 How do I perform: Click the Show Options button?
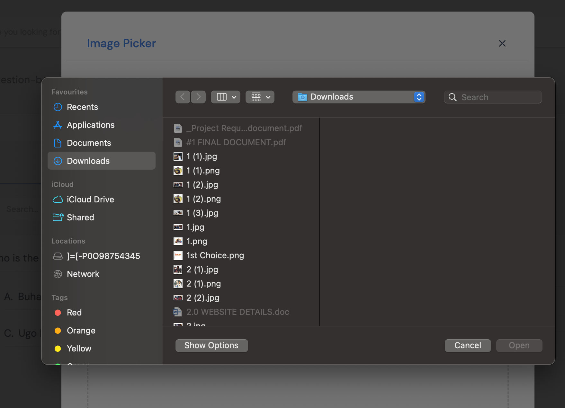click(x=211, y=345)
